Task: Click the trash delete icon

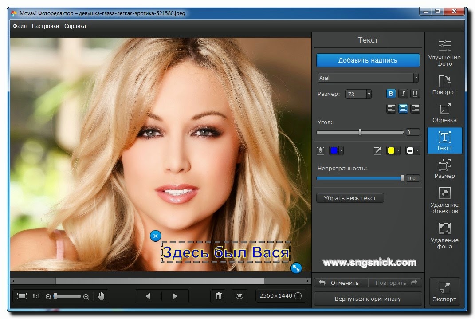Action: 219,296
